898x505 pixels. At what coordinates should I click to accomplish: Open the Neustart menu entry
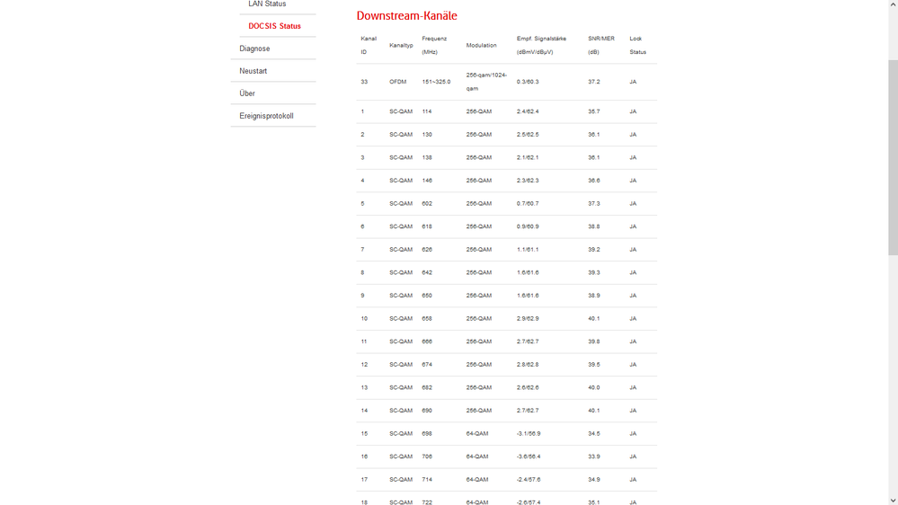(253, 71)
